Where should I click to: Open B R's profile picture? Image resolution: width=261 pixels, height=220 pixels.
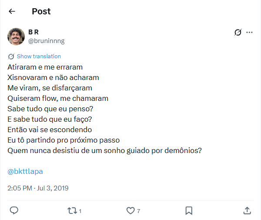pyautogui.click(x=16, y=37)
